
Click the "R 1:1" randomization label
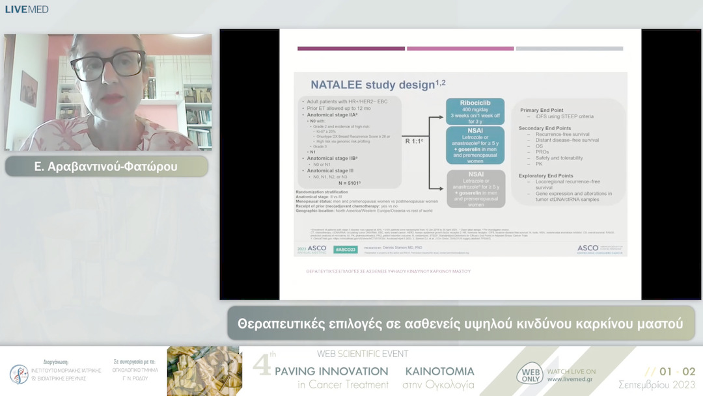(x=414, y=140)
